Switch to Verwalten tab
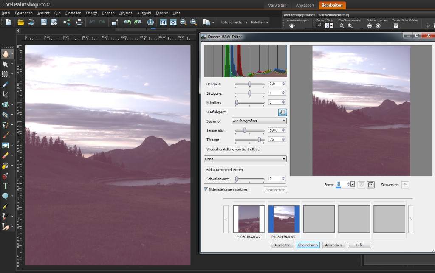 click(277, 5)
